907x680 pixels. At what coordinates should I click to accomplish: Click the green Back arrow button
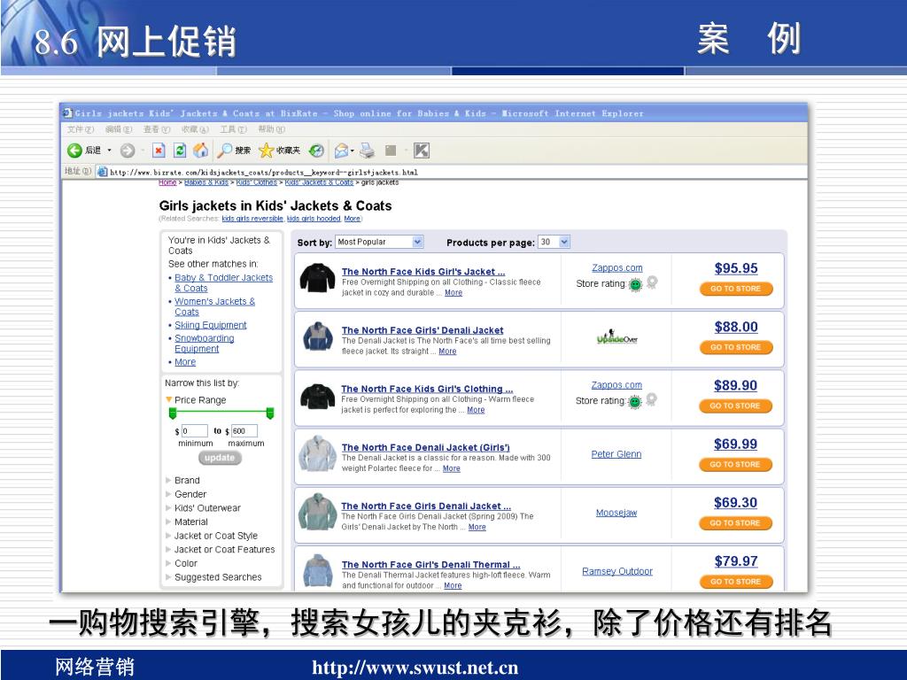click(74, 151)
